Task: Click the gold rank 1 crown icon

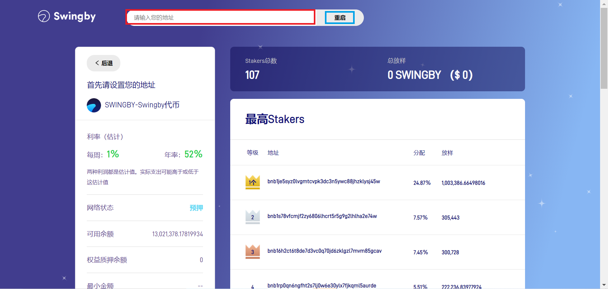Action: pyautogui.click(x=253, y=182)
